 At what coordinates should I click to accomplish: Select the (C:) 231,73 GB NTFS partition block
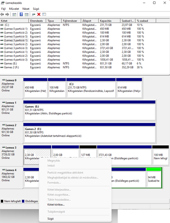click(91, 88)
